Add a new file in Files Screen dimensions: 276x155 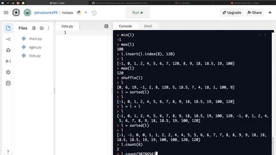click(x=34, y=28)
